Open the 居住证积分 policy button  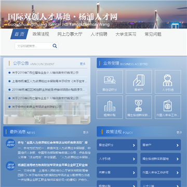117,145
